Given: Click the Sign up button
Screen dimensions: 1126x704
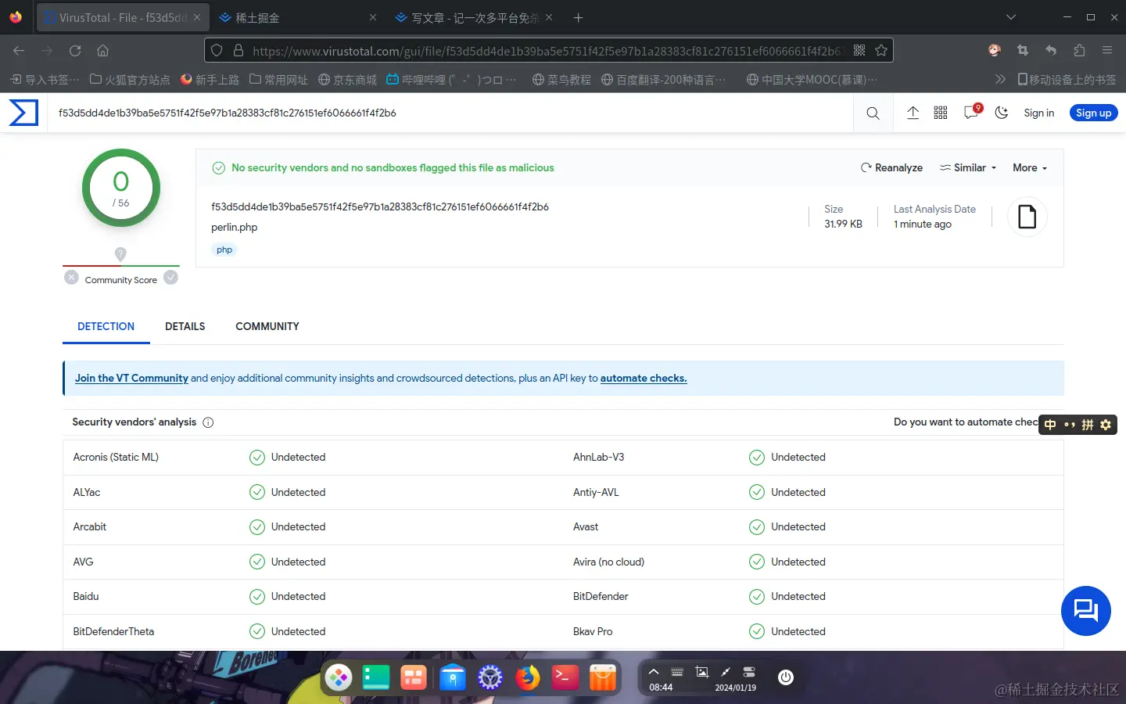Looking at the screenshot, I should click(x=1093, y=113).
